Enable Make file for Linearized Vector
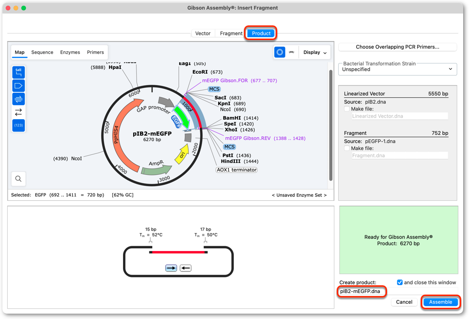This screenshot has height=319, width=469. tap(347, 109)
